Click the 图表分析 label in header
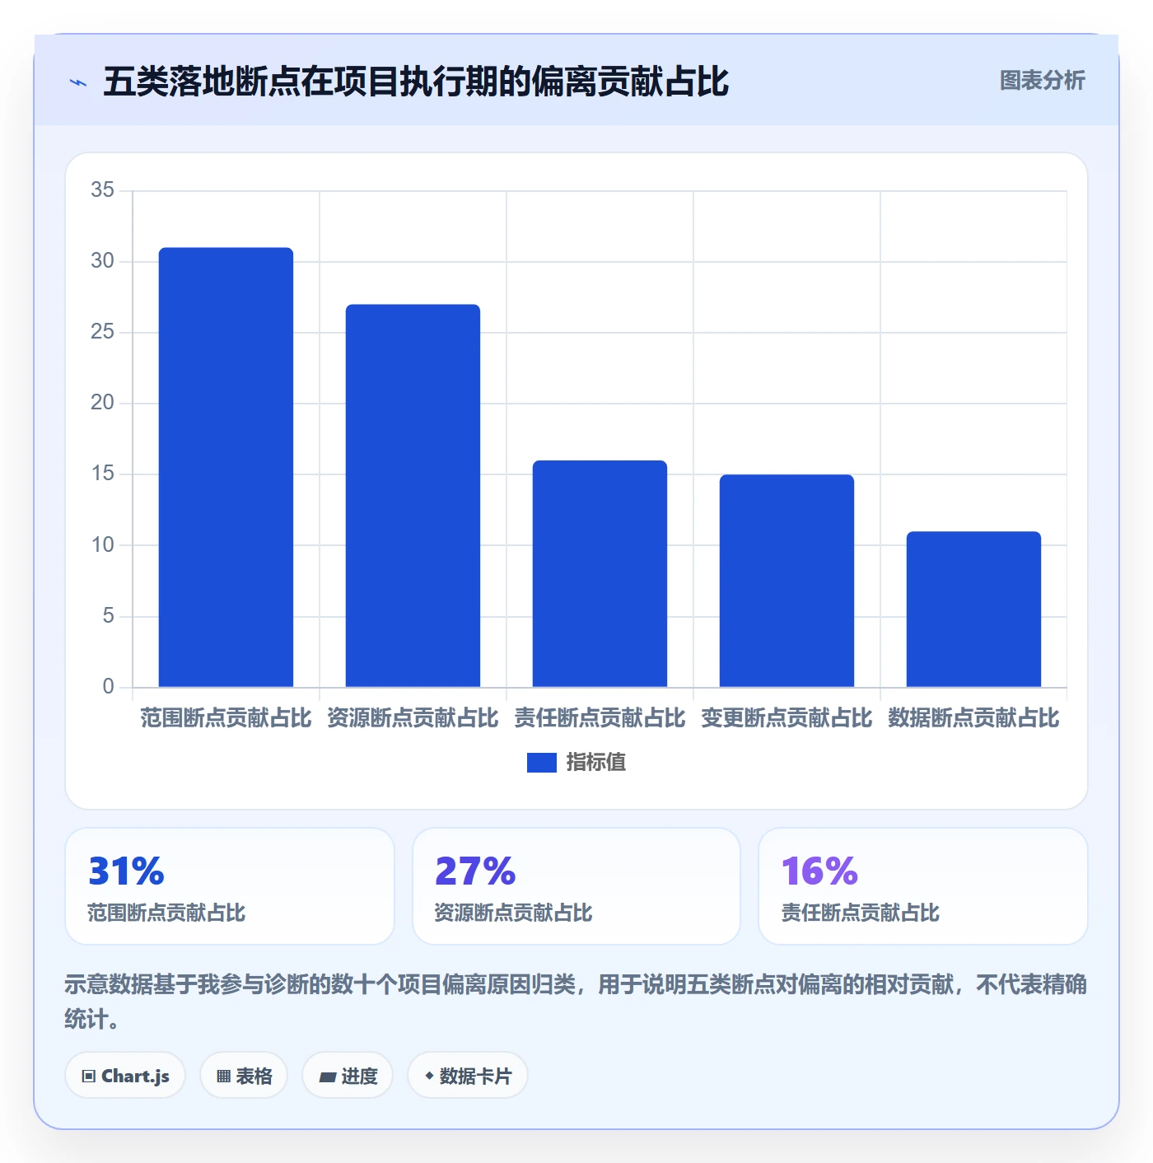This screenshot has width=1153, height=1163. (x=1042, y=81)
